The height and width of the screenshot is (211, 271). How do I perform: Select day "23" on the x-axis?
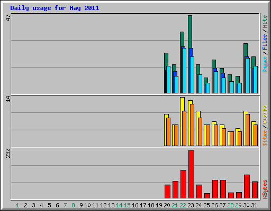[191, 205]
